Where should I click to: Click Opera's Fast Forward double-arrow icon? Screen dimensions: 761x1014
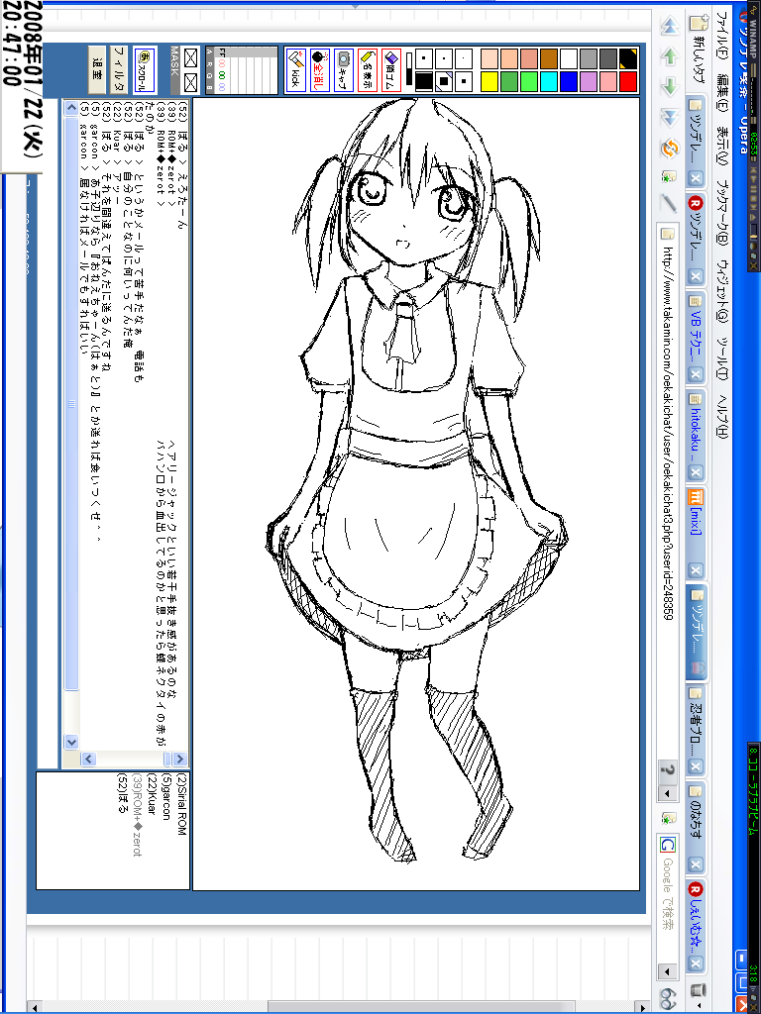click(670, 117)
